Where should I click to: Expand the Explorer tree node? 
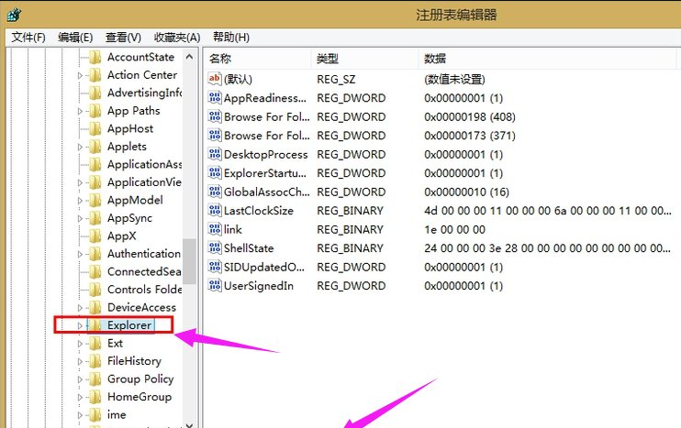80,325
